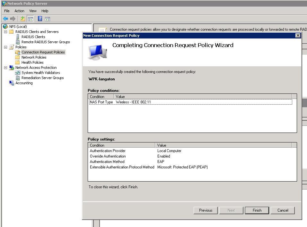307x227 pixels.
Task: Select Connection Request Policies tree item
Action: 43,52
